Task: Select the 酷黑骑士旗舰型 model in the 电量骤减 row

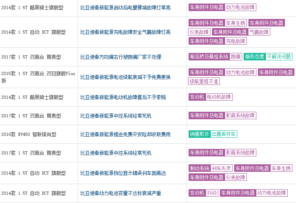Action: (x=32, y=8)
